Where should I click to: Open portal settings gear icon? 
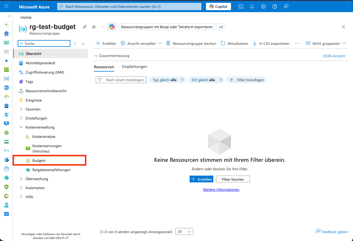click(x=263, y=6)
